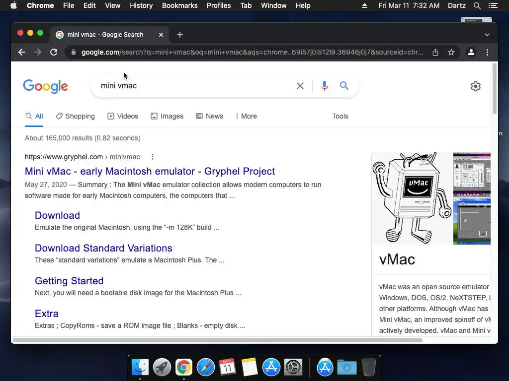Open Chrome's three-dot menu

487,52
